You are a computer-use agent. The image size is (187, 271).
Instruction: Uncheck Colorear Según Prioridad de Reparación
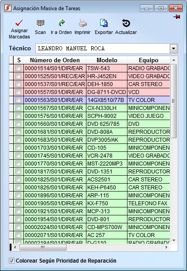11,261
